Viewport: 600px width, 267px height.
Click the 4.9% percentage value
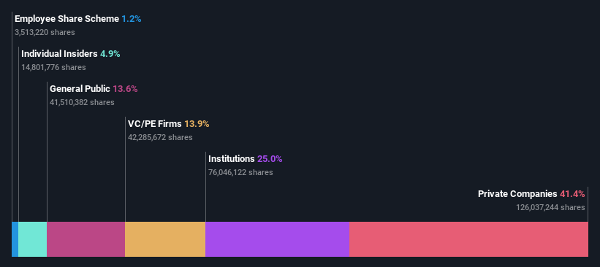point(110,54)
